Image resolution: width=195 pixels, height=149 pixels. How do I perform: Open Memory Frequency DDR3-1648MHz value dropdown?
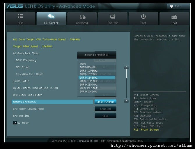tap(105, 102)
